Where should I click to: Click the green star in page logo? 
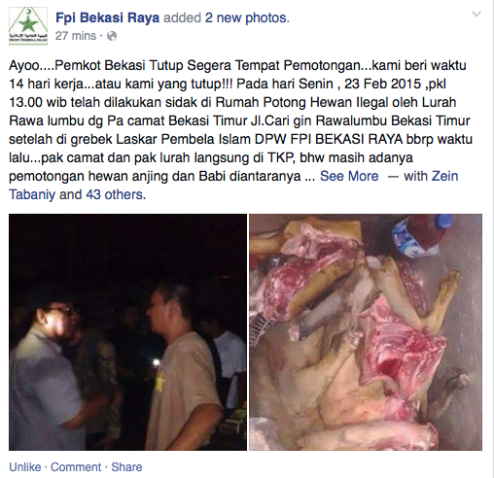28,23
